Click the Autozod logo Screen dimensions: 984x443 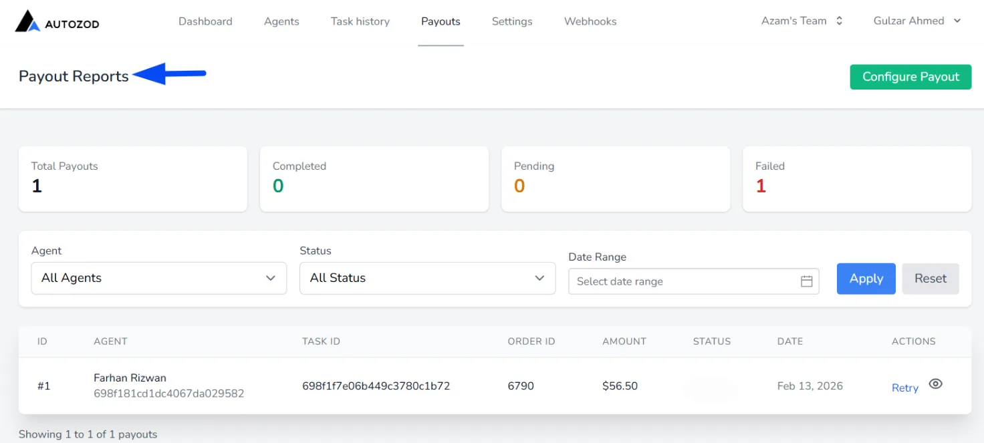click(x=57, y=21)
